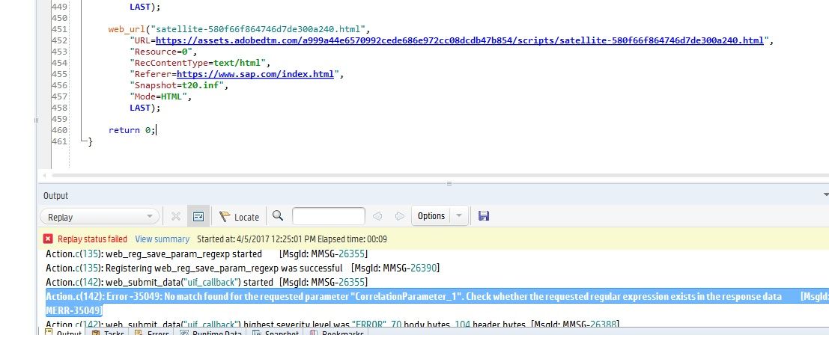Open the View summary link
The image size is (829, 344).
(162, 239)
